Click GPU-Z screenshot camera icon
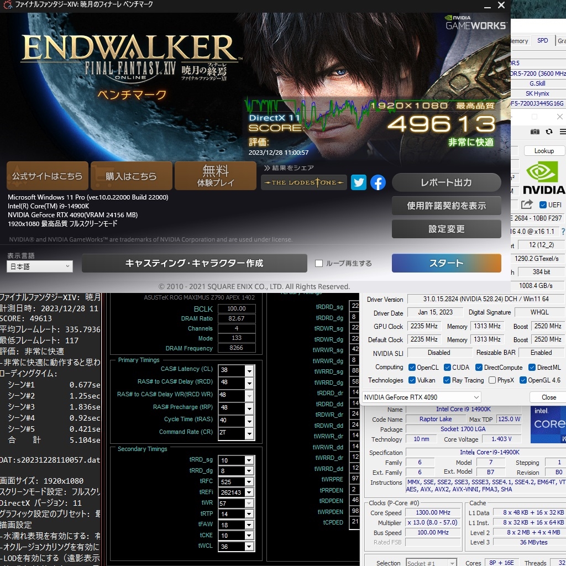The width and height of the screenshot is (566, 566). coord(534,132)
